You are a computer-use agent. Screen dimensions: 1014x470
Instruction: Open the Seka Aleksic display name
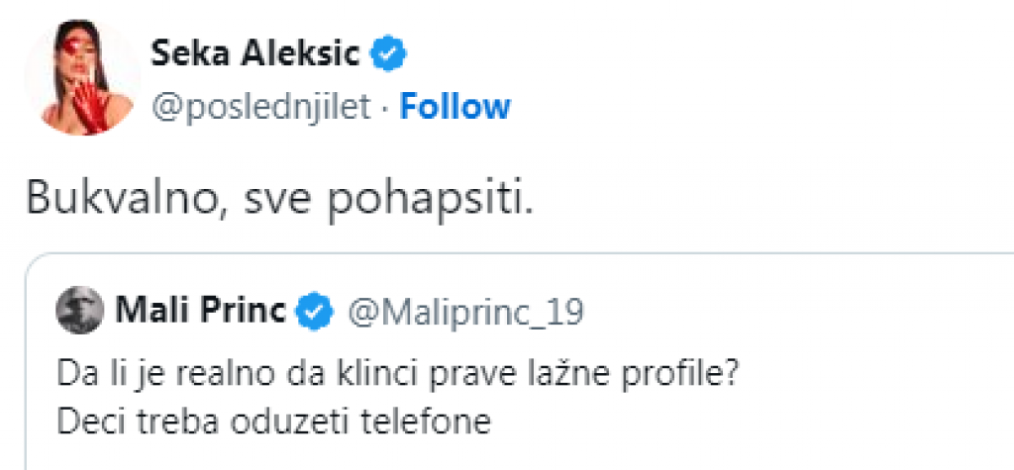click(x=254, y=54)
